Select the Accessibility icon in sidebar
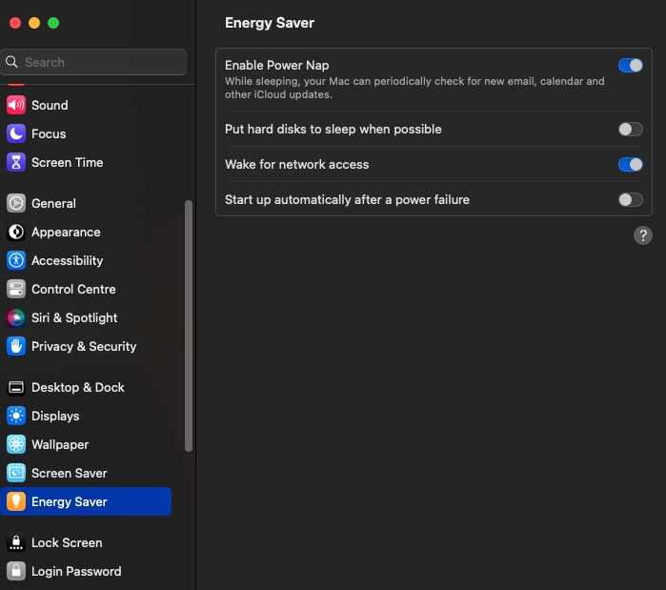This screenshot has width=666, height=590. 16,261
